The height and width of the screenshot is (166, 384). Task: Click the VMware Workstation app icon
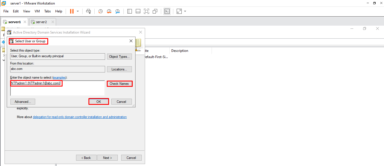(4, 3)
